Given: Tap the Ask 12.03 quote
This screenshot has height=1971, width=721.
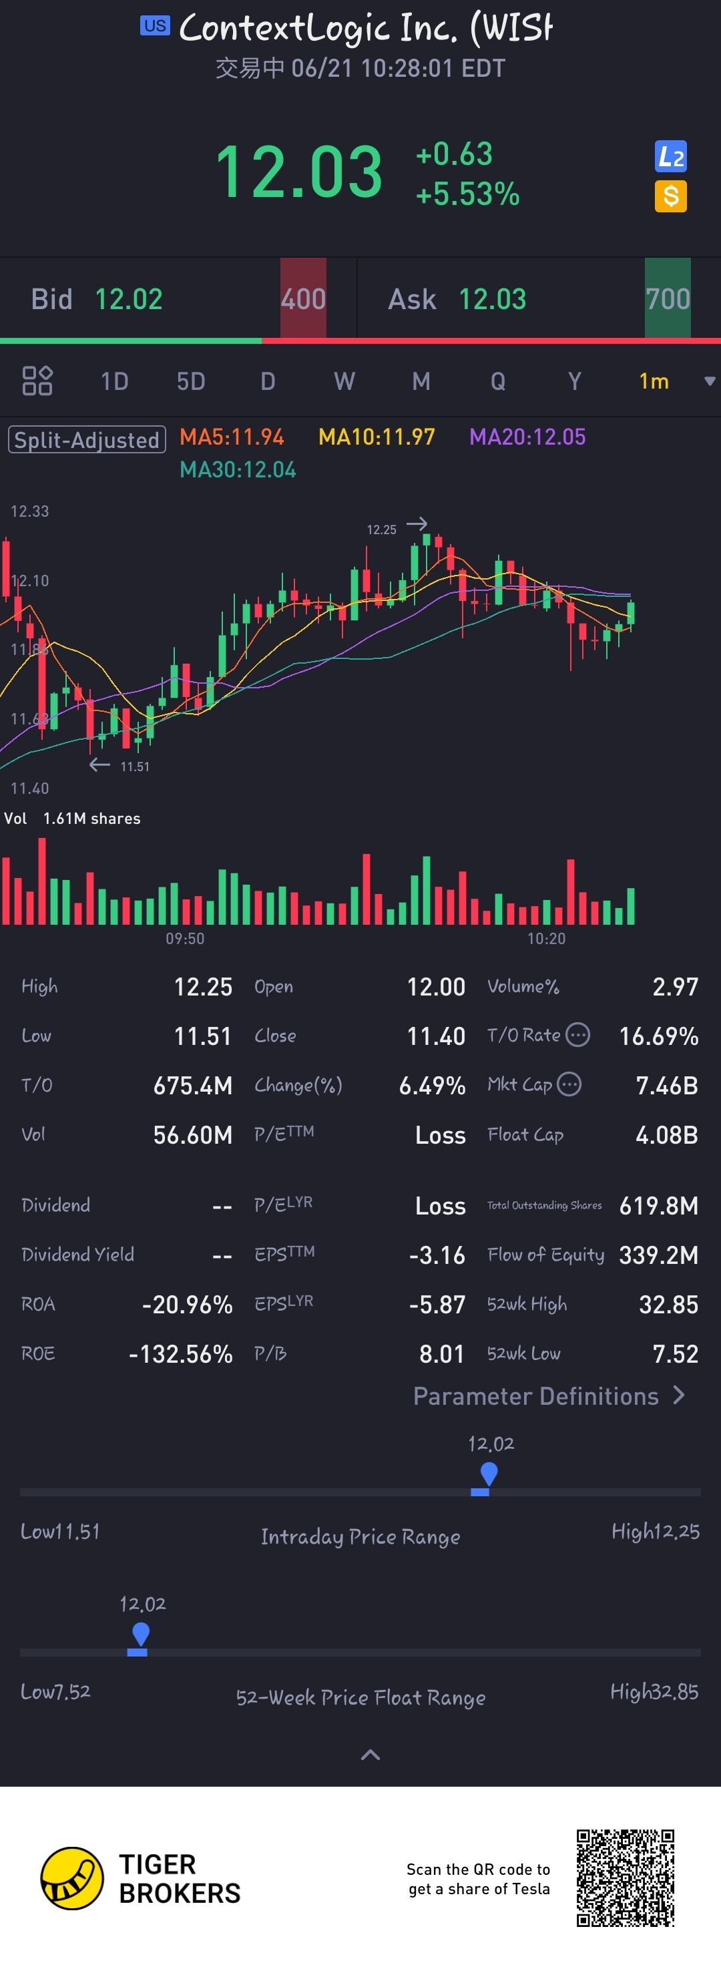Looking at the screenshot, I should pos(457,299).
